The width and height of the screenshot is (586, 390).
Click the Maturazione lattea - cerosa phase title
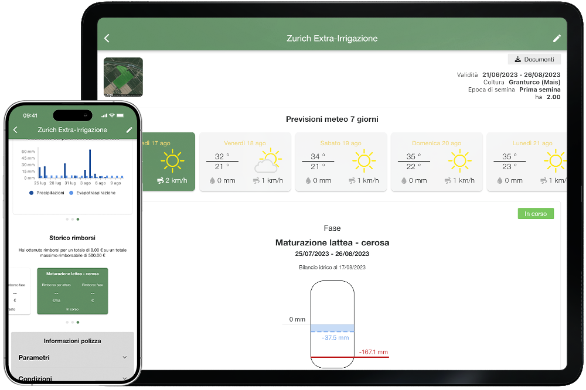pyautogui.click(x=332, y=243)
